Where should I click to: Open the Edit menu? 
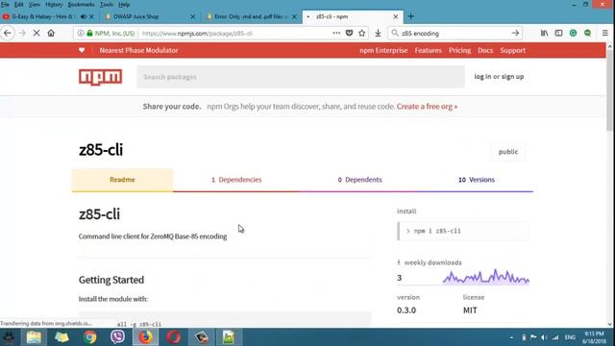(x=19, y=4)
